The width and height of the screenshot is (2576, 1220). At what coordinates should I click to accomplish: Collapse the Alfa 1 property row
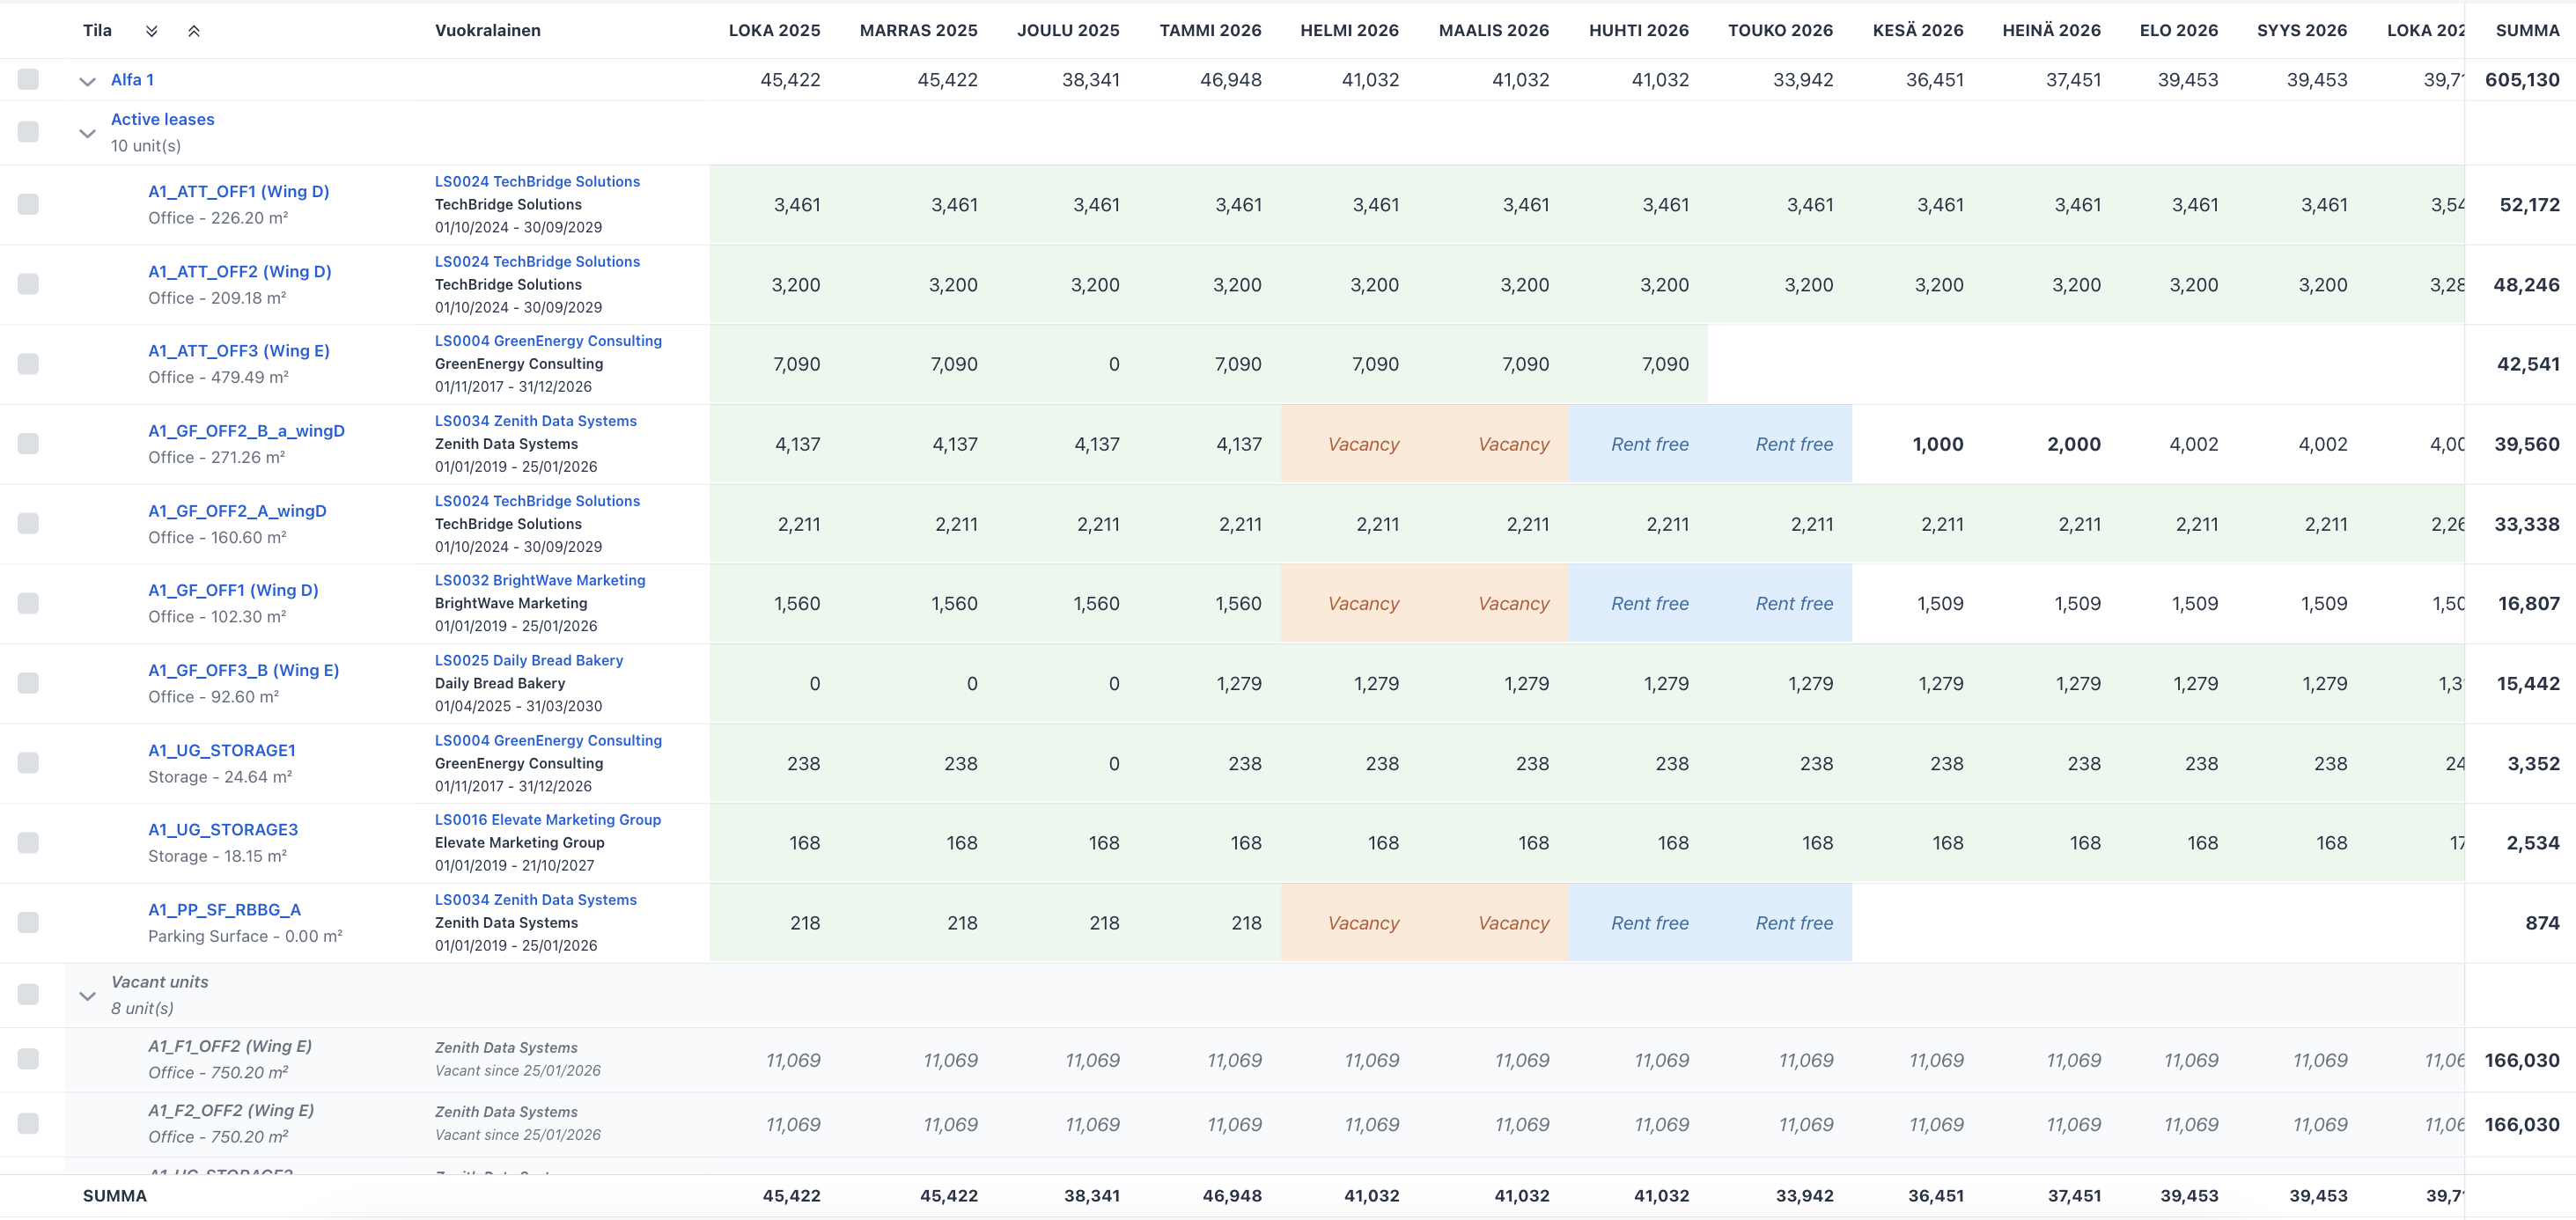(87, 81)
